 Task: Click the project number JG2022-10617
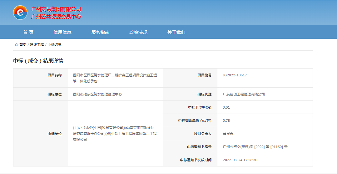pos(235,75)
